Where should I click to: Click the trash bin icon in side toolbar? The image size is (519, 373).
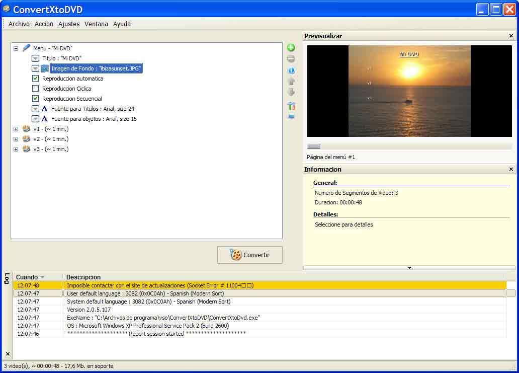pos(291,106)
